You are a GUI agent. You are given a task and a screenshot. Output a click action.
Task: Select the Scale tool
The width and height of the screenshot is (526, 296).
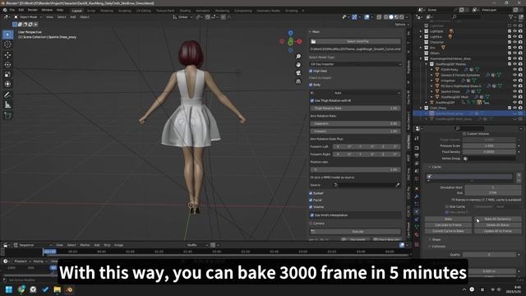[7, 74]
